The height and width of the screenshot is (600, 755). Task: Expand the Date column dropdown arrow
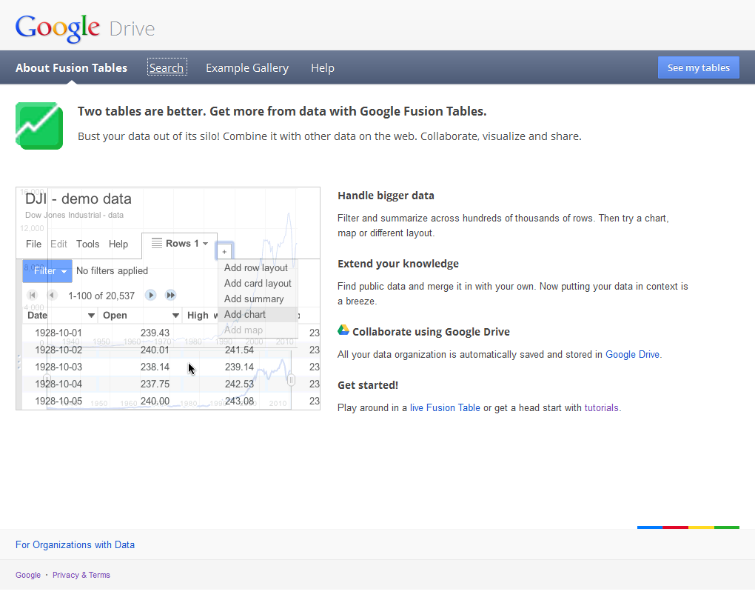[92, 316]
